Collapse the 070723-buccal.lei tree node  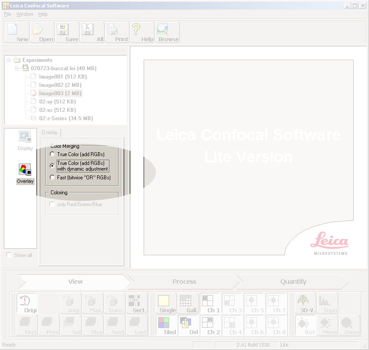[x=17, y=68]
